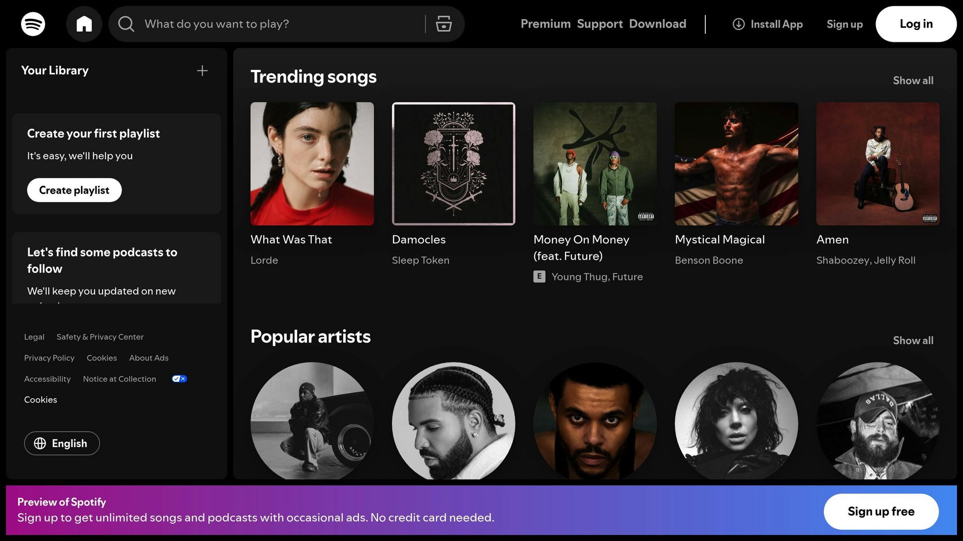Open Money On Money cover art
The height and width of the screenshot is (541, 963).
pos(595,164)
